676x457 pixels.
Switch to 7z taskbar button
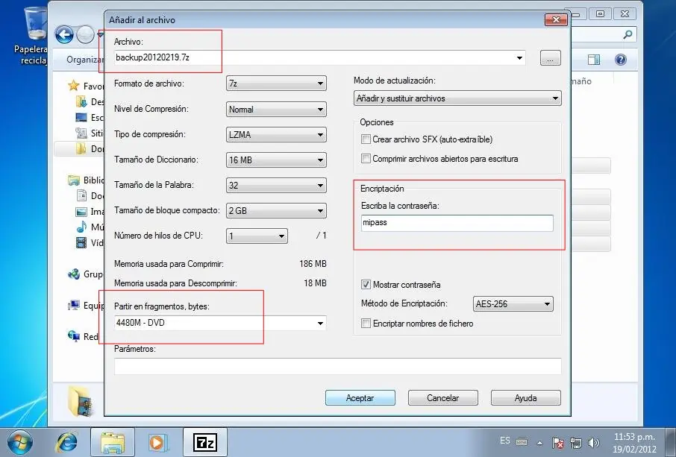pyautogui.click(x=204, y=443)
